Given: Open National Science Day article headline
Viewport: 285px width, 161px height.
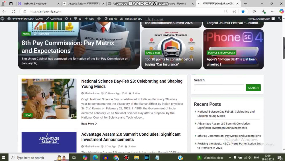Looking at the screenshot, I should pyautogui.click(x=132, y=84).
